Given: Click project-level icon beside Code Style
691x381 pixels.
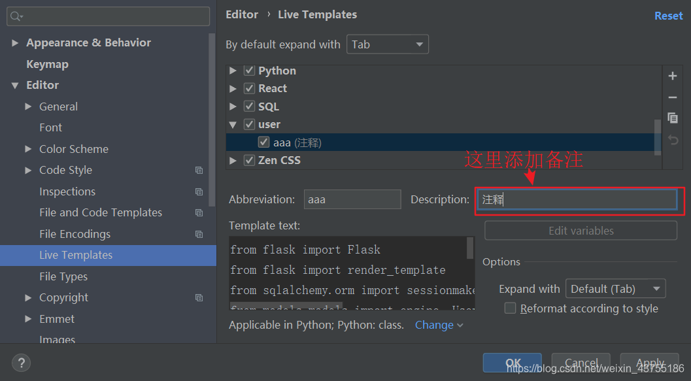Looking at the screenshot, I should click(x=199, y=171).
